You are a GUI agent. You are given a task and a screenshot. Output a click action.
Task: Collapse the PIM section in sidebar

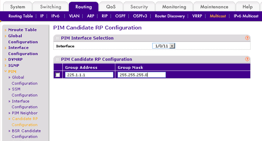[x=12, y=72]
